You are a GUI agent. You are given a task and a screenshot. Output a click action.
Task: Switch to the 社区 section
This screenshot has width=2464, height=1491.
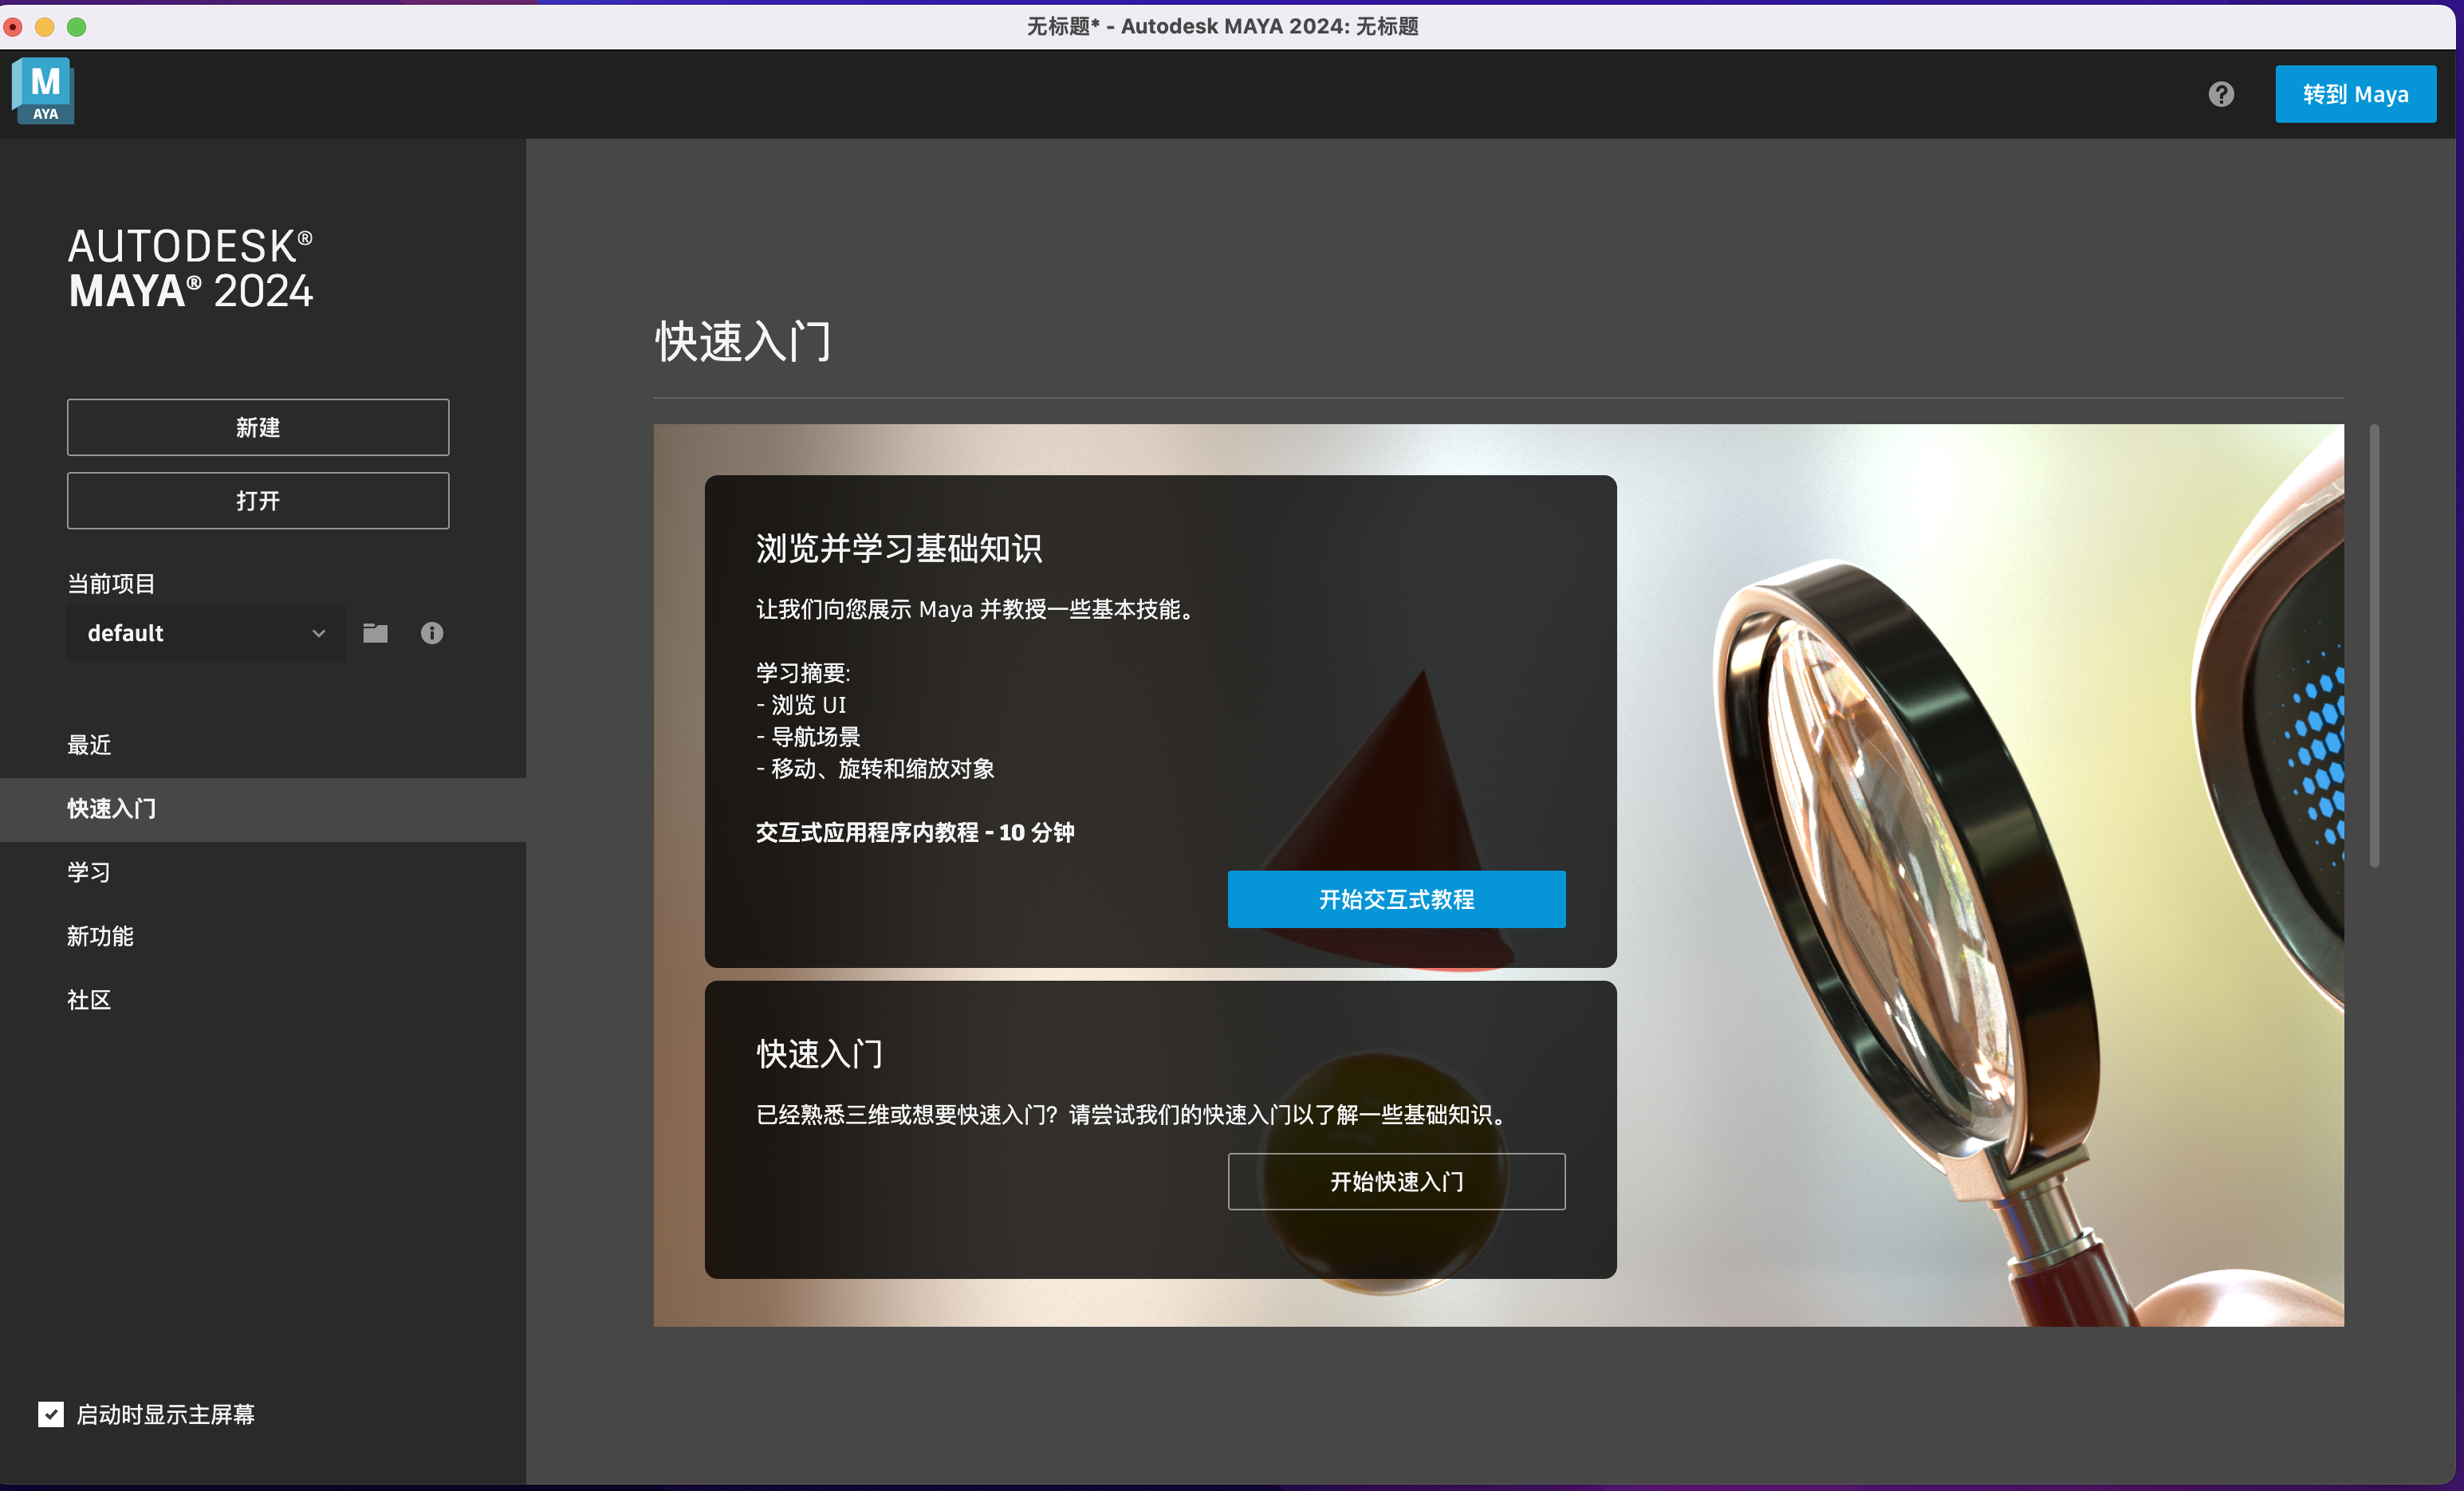point(90,1000)
